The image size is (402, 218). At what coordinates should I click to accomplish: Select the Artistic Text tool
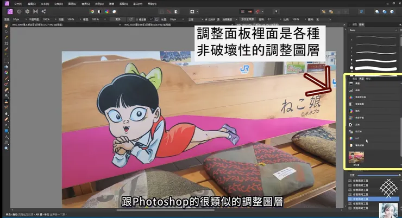click(x=6, y=137)
